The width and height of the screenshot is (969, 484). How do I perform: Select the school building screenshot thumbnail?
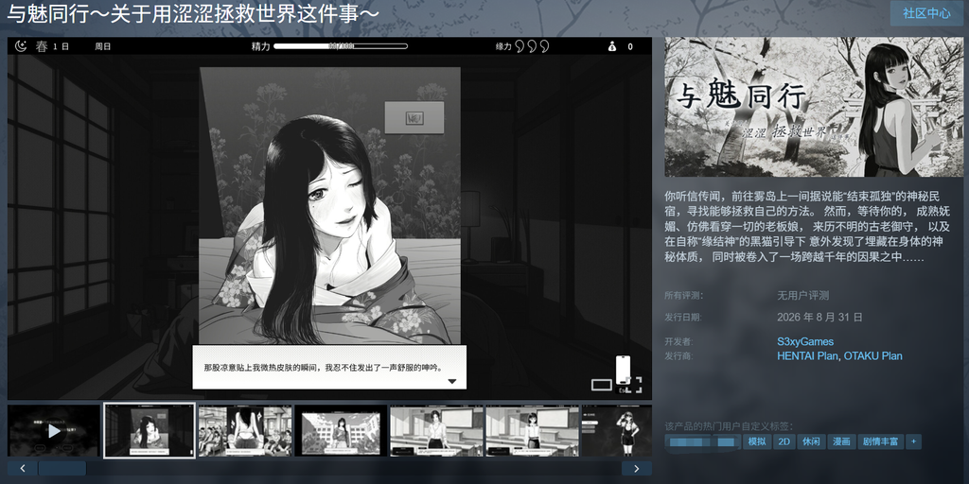pos(341,430)
